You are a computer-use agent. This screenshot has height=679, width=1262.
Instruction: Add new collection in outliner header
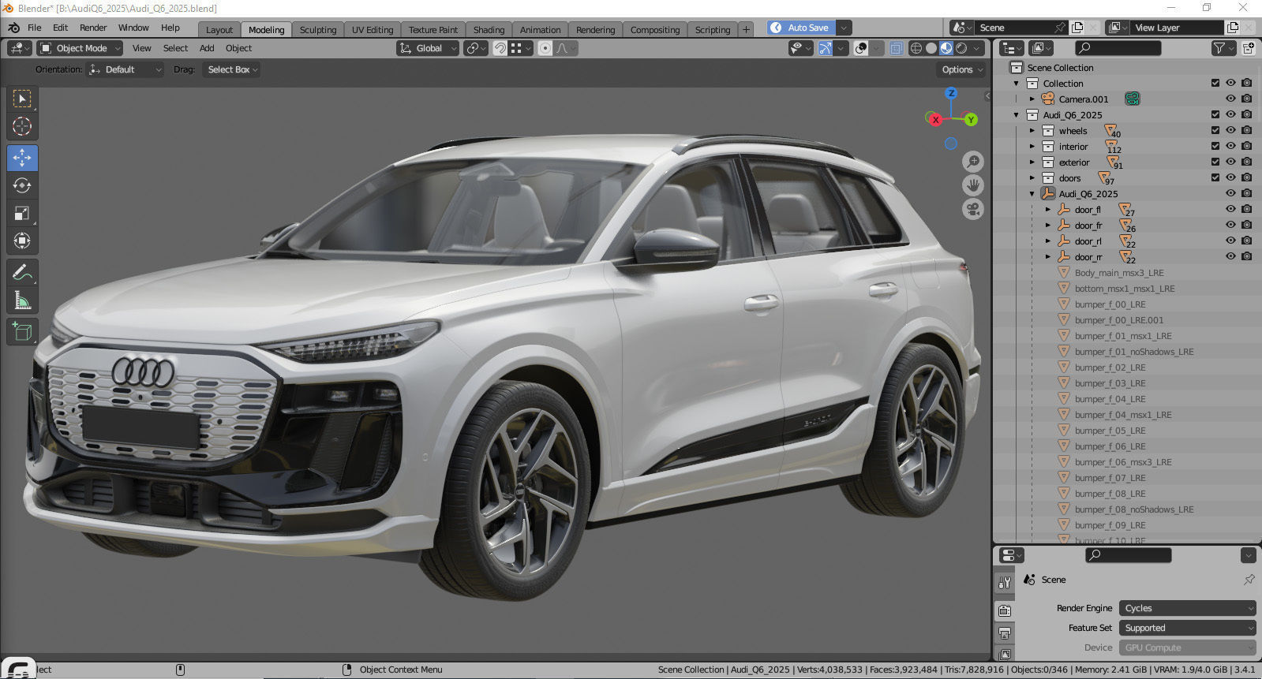1249,48
